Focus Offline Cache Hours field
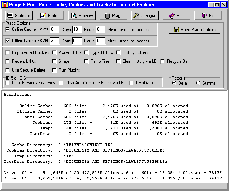229x191 pixels. [x=77, y=41]
